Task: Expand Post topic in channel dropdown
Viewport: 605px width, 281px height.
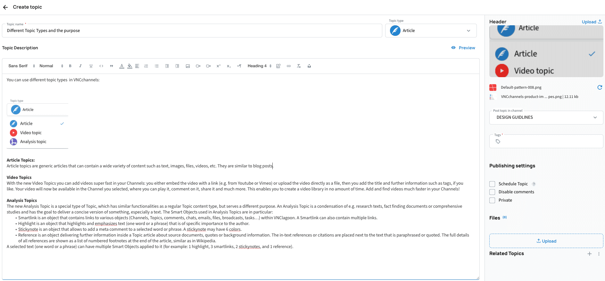Action: pyautogui.click(x=546, y=117)
